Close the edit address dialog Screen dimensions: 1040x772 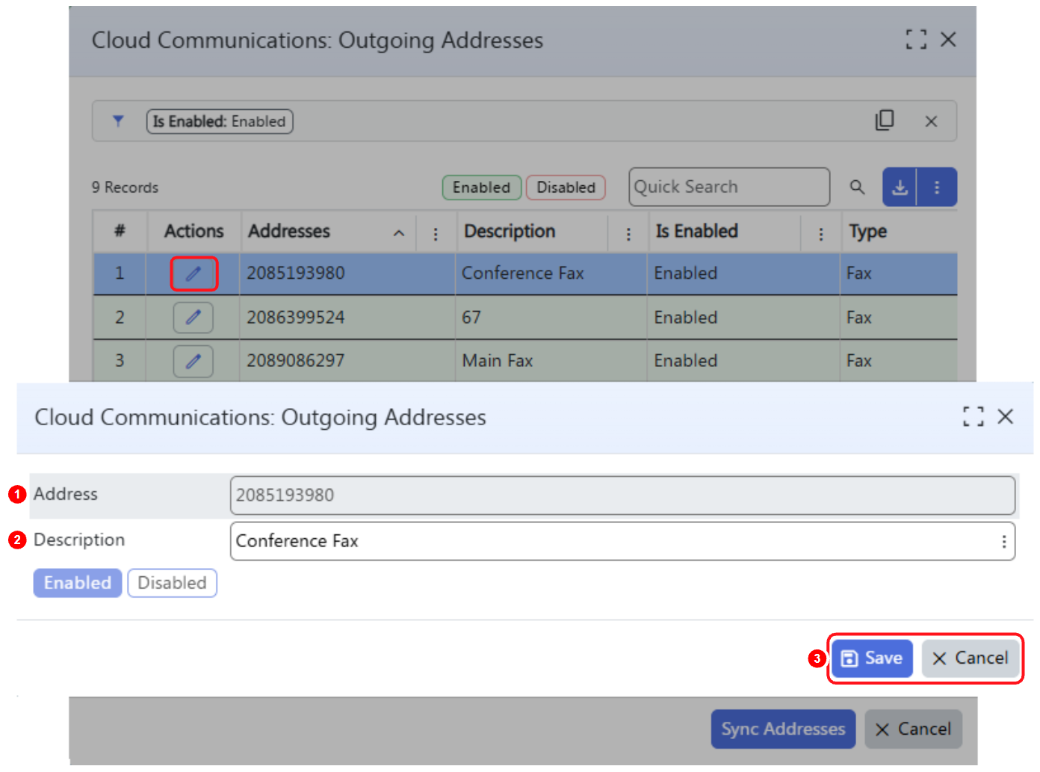(1006, 416)
